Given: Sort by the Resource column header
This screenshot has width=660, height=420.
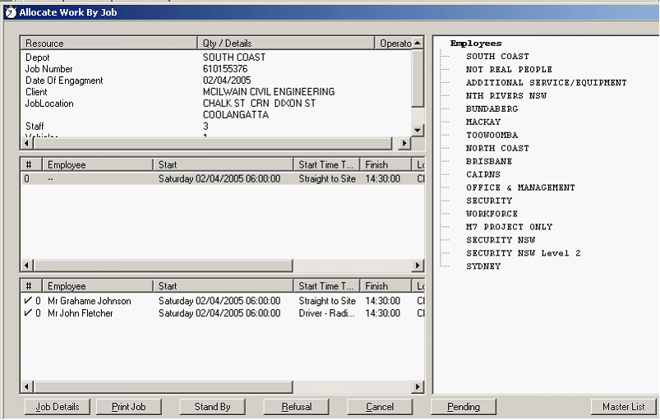Looking at the screenshot, I should coord(109,43).
